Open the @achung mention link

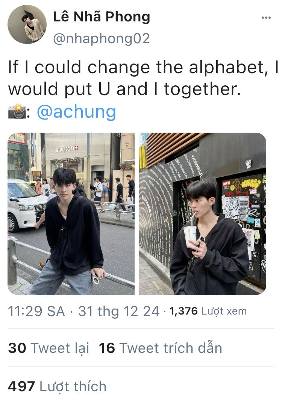[77, 112]
